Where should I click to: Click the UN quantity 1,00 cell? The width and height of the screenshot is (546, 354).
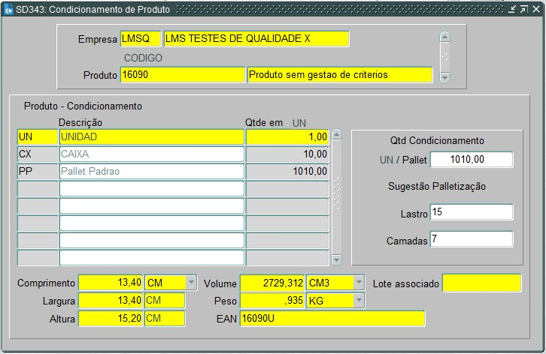pyautogui.click(x=287, y=137)
